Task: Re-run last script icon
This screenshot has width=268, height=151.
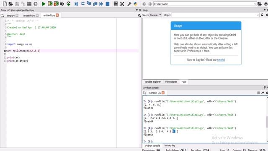Action: coord(69,4)
